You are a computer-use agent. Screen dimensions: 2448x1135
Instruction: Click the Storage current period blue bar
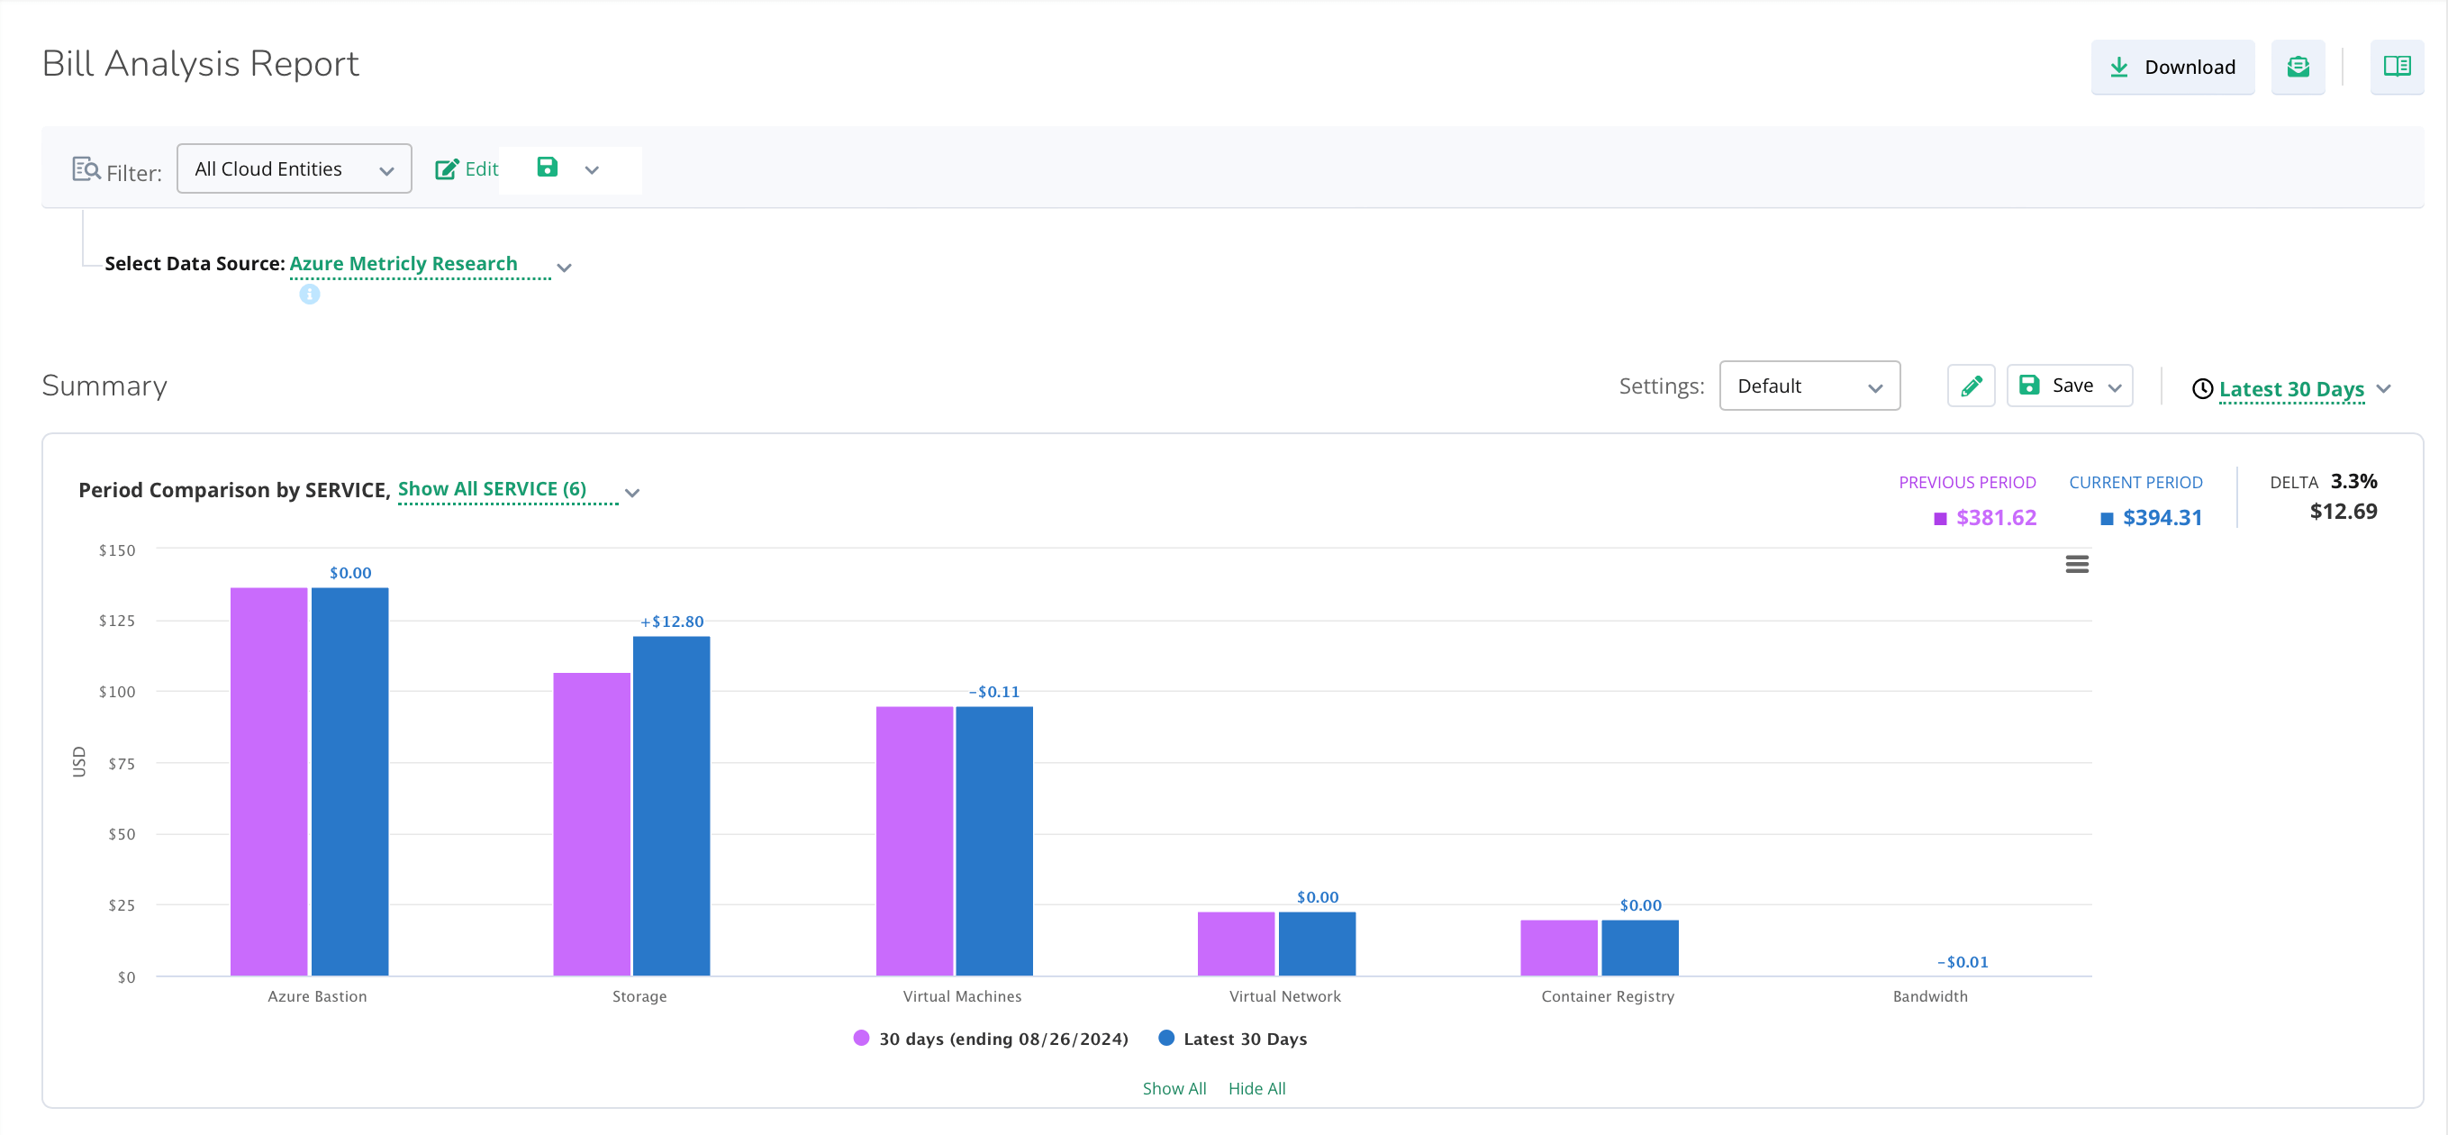(671, 806)
